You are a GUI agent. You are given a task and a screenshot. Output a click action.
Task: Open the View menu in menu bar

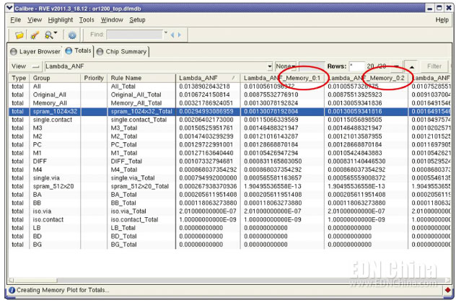tap(35, 19)
